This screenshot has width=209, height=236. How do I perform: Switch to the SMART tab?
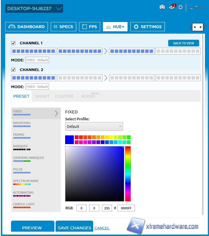[42, 96]
